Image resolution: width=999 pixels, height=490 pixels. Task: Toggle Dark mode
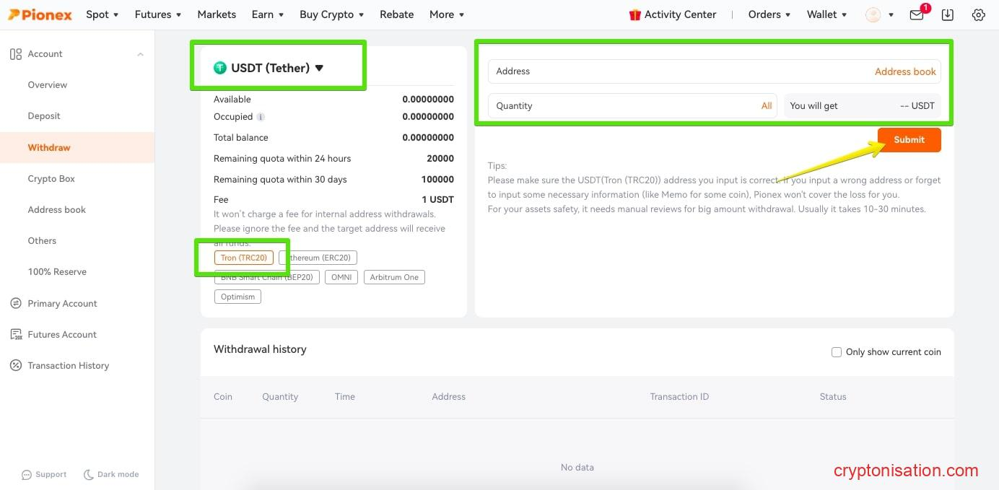[111, 474]
